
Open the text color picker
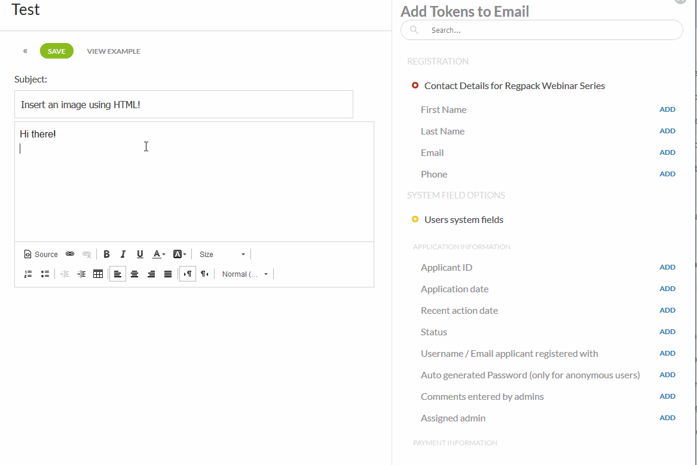(158, 254)
